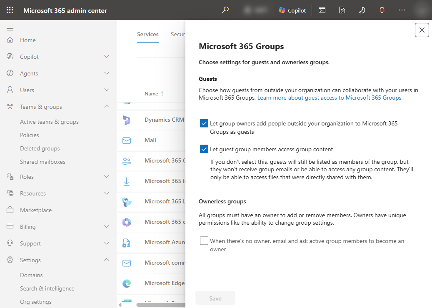
Task: Click the Microsoft 365 Groups people icon
Action: 127,161
